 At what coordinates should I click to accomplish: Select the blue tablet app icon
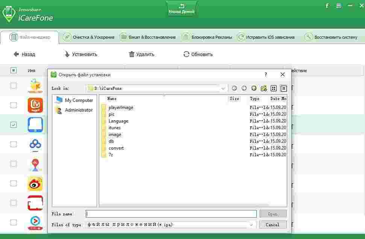tap(35, 125)
